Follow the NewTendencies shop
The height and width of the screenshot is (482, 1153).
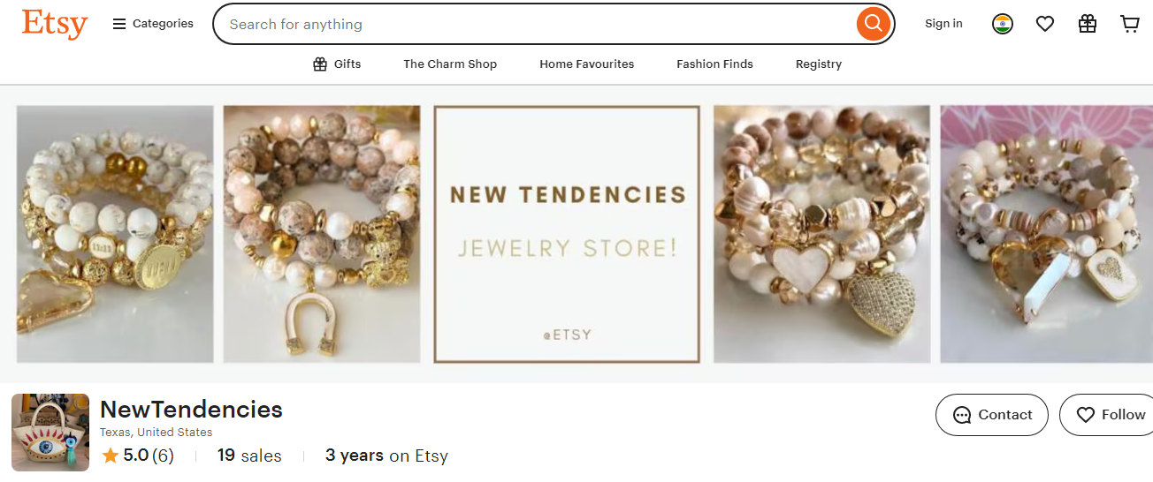1110,415
